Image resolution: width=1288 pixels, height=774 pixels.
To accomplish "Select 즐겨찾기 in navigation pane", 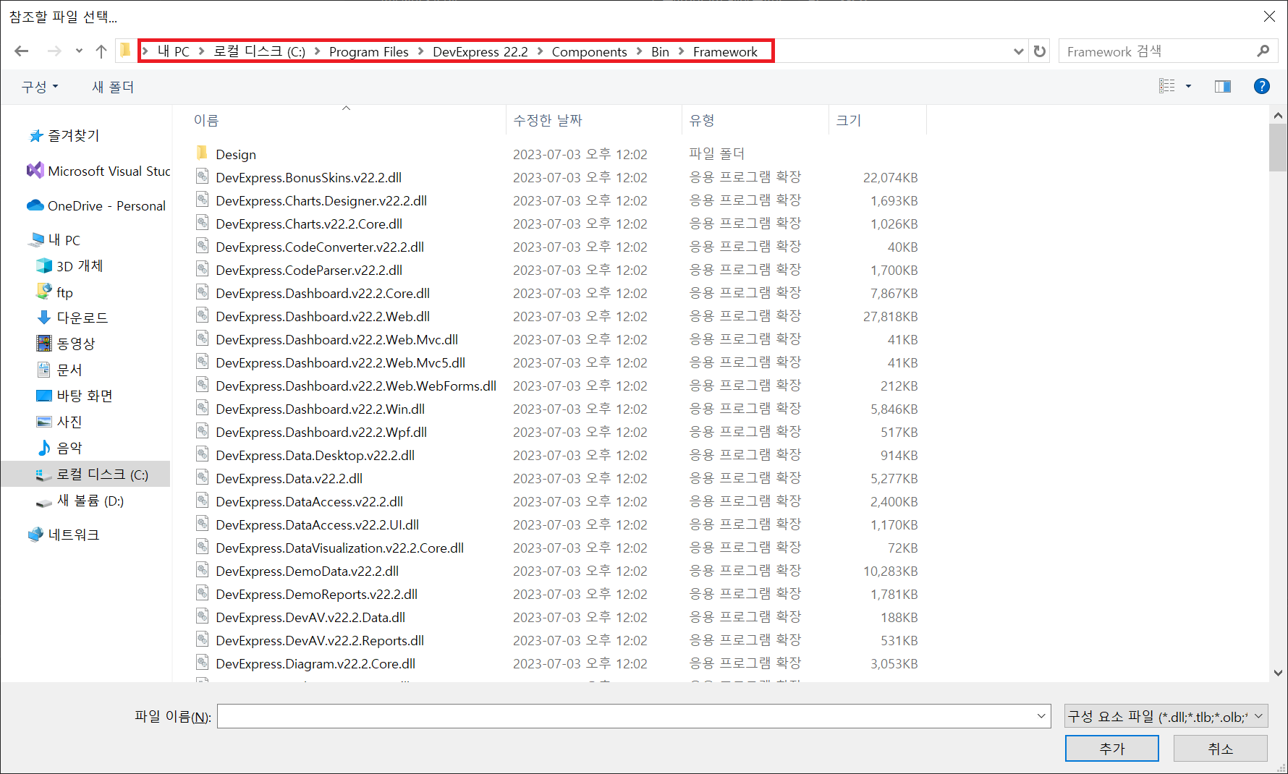I will [64, 136].
